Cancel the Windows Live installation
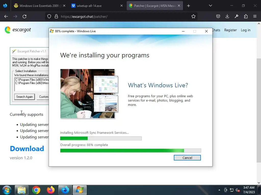 tap(187, 158)
